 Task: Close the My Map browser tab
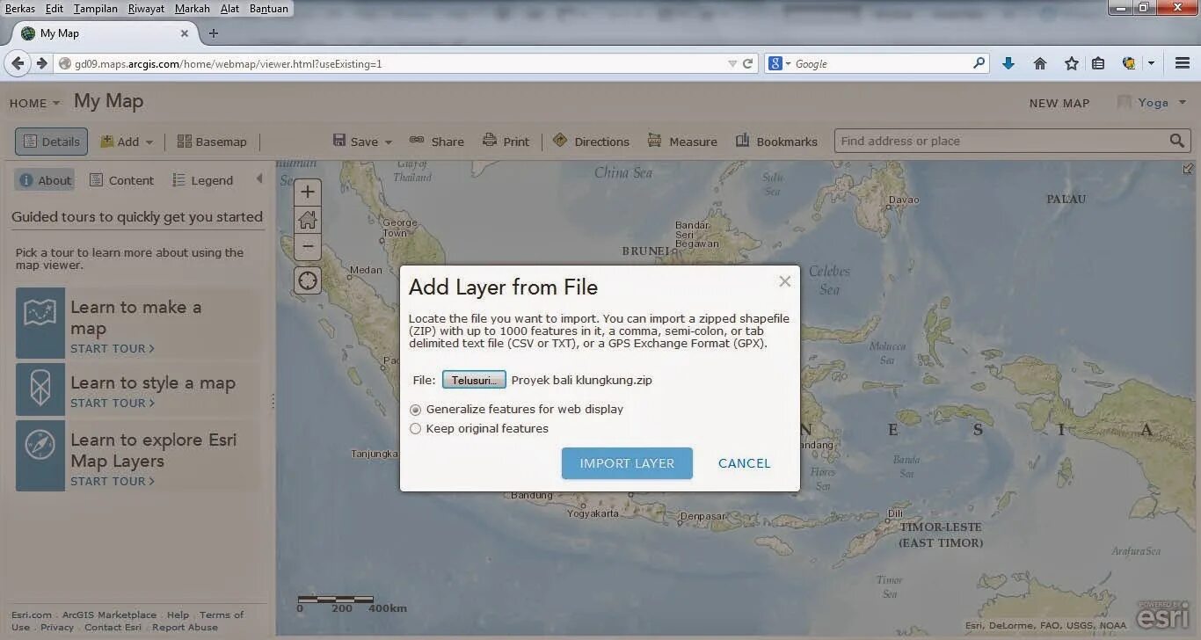185,33
